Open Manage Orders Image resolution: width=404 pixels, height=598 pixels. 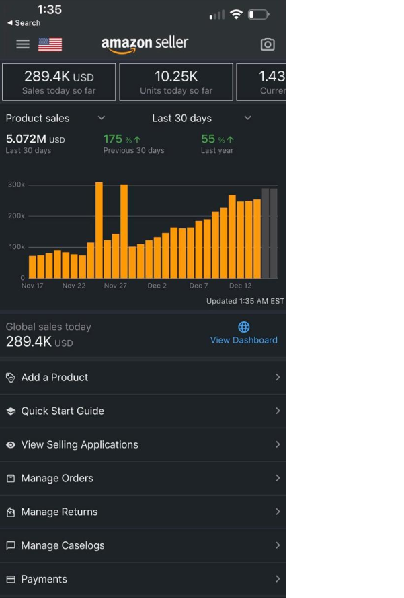click(143, 478)
